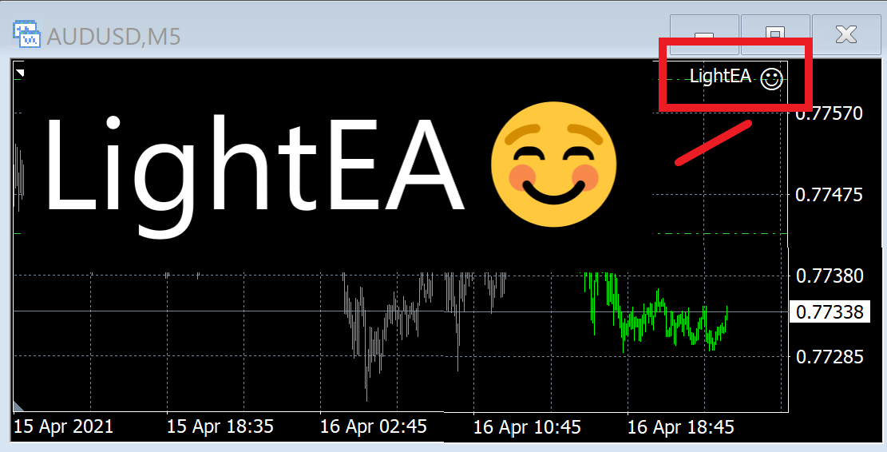Screen dimensions: 887x452
Task: Close the AUDUSD,M5 chart window
Action: (x=845, y=34)
